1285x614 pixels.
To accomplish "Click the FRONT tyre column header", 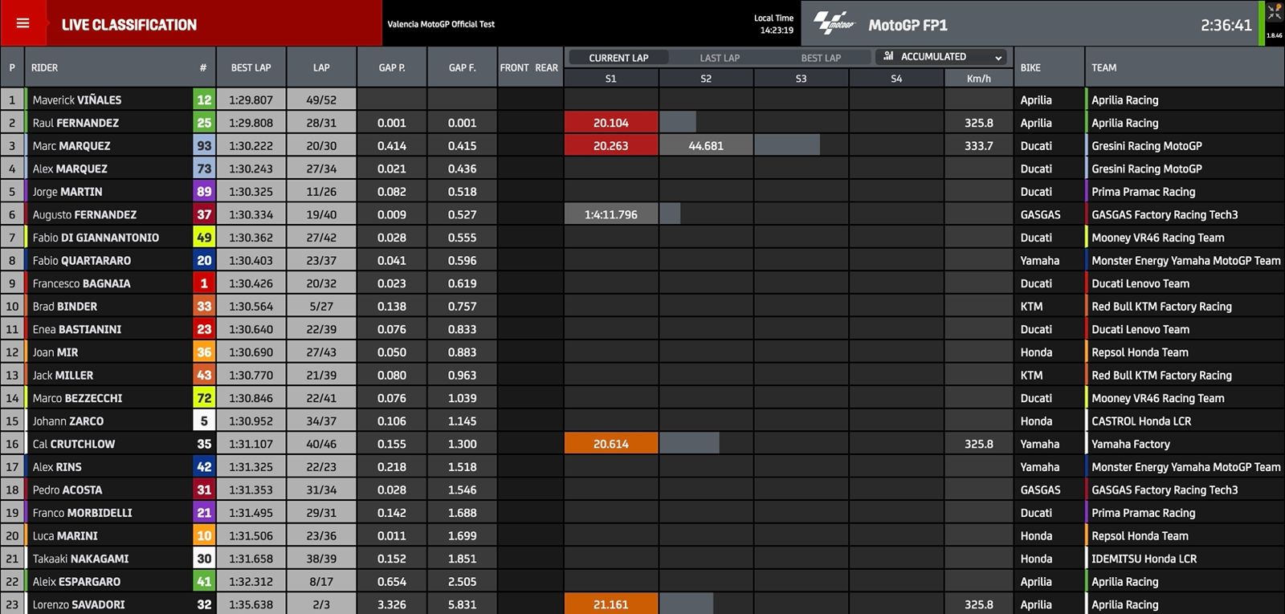I will (514, 68).
